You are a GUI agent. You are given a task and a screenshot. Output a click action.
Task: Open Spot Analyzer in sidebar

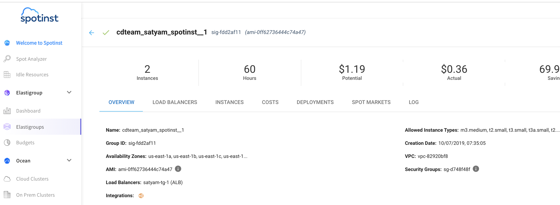coord(31,59)
